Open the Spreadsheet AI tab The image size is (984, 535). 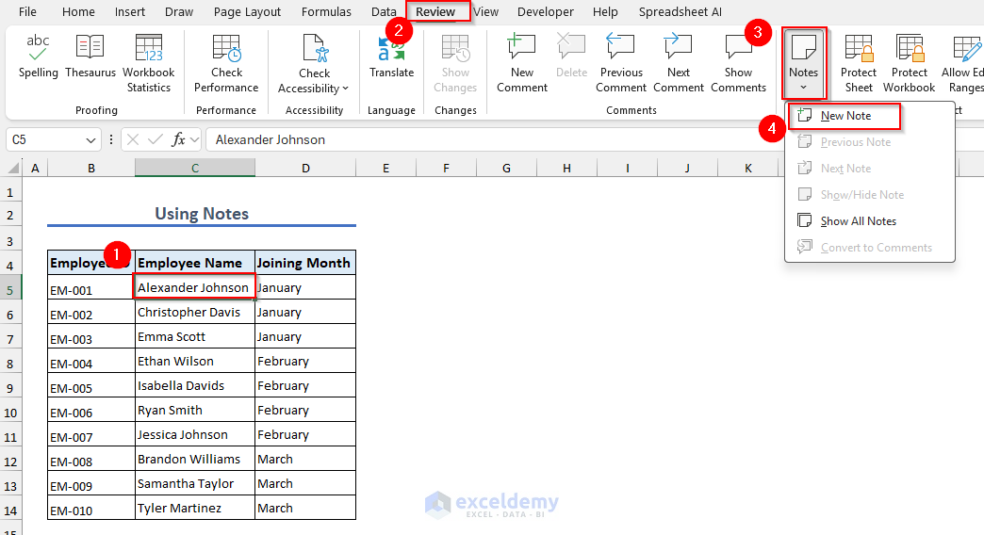(x=681, y=12)
